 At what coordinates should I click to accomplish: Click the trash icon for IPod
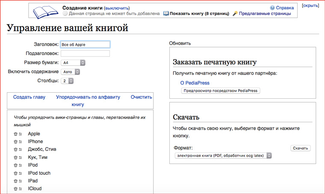[15, 165]
